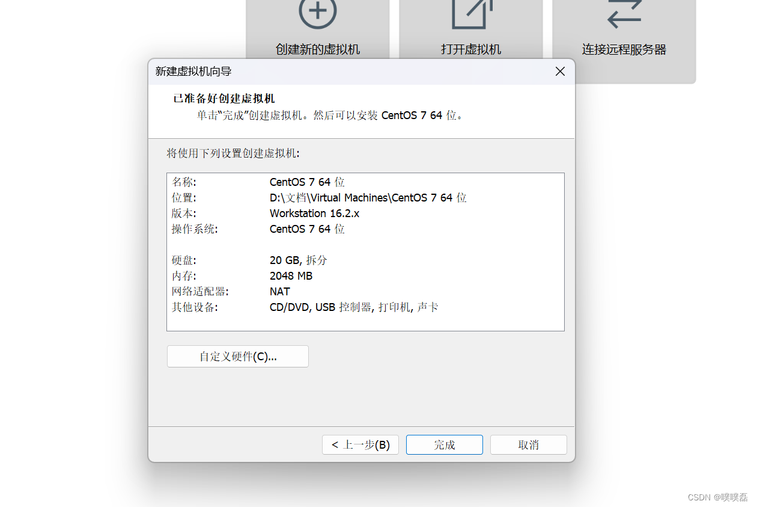Close the 新建虚拟机向导 dialog with X

560,72
